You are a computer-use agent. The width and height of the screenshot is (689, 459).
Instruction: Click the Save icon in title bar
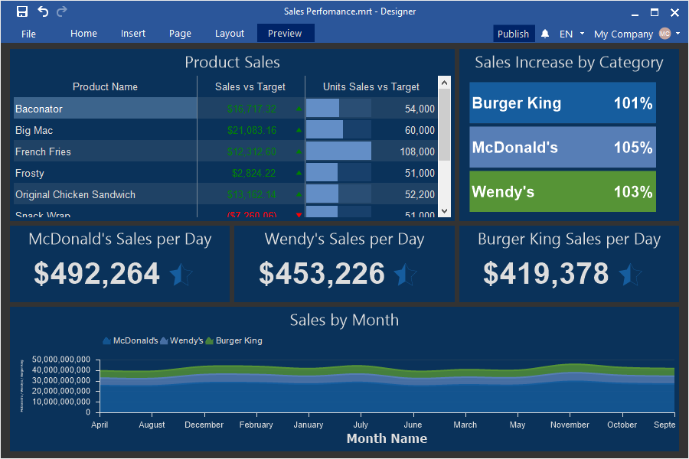tap(22, 11)
